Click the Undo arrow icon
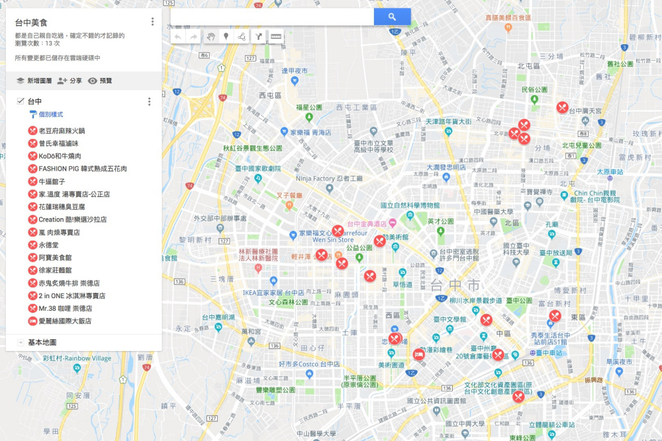 (179, 38)
